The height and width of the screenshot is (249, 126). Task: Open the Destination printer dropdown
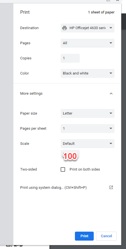[x=88, y=28]
